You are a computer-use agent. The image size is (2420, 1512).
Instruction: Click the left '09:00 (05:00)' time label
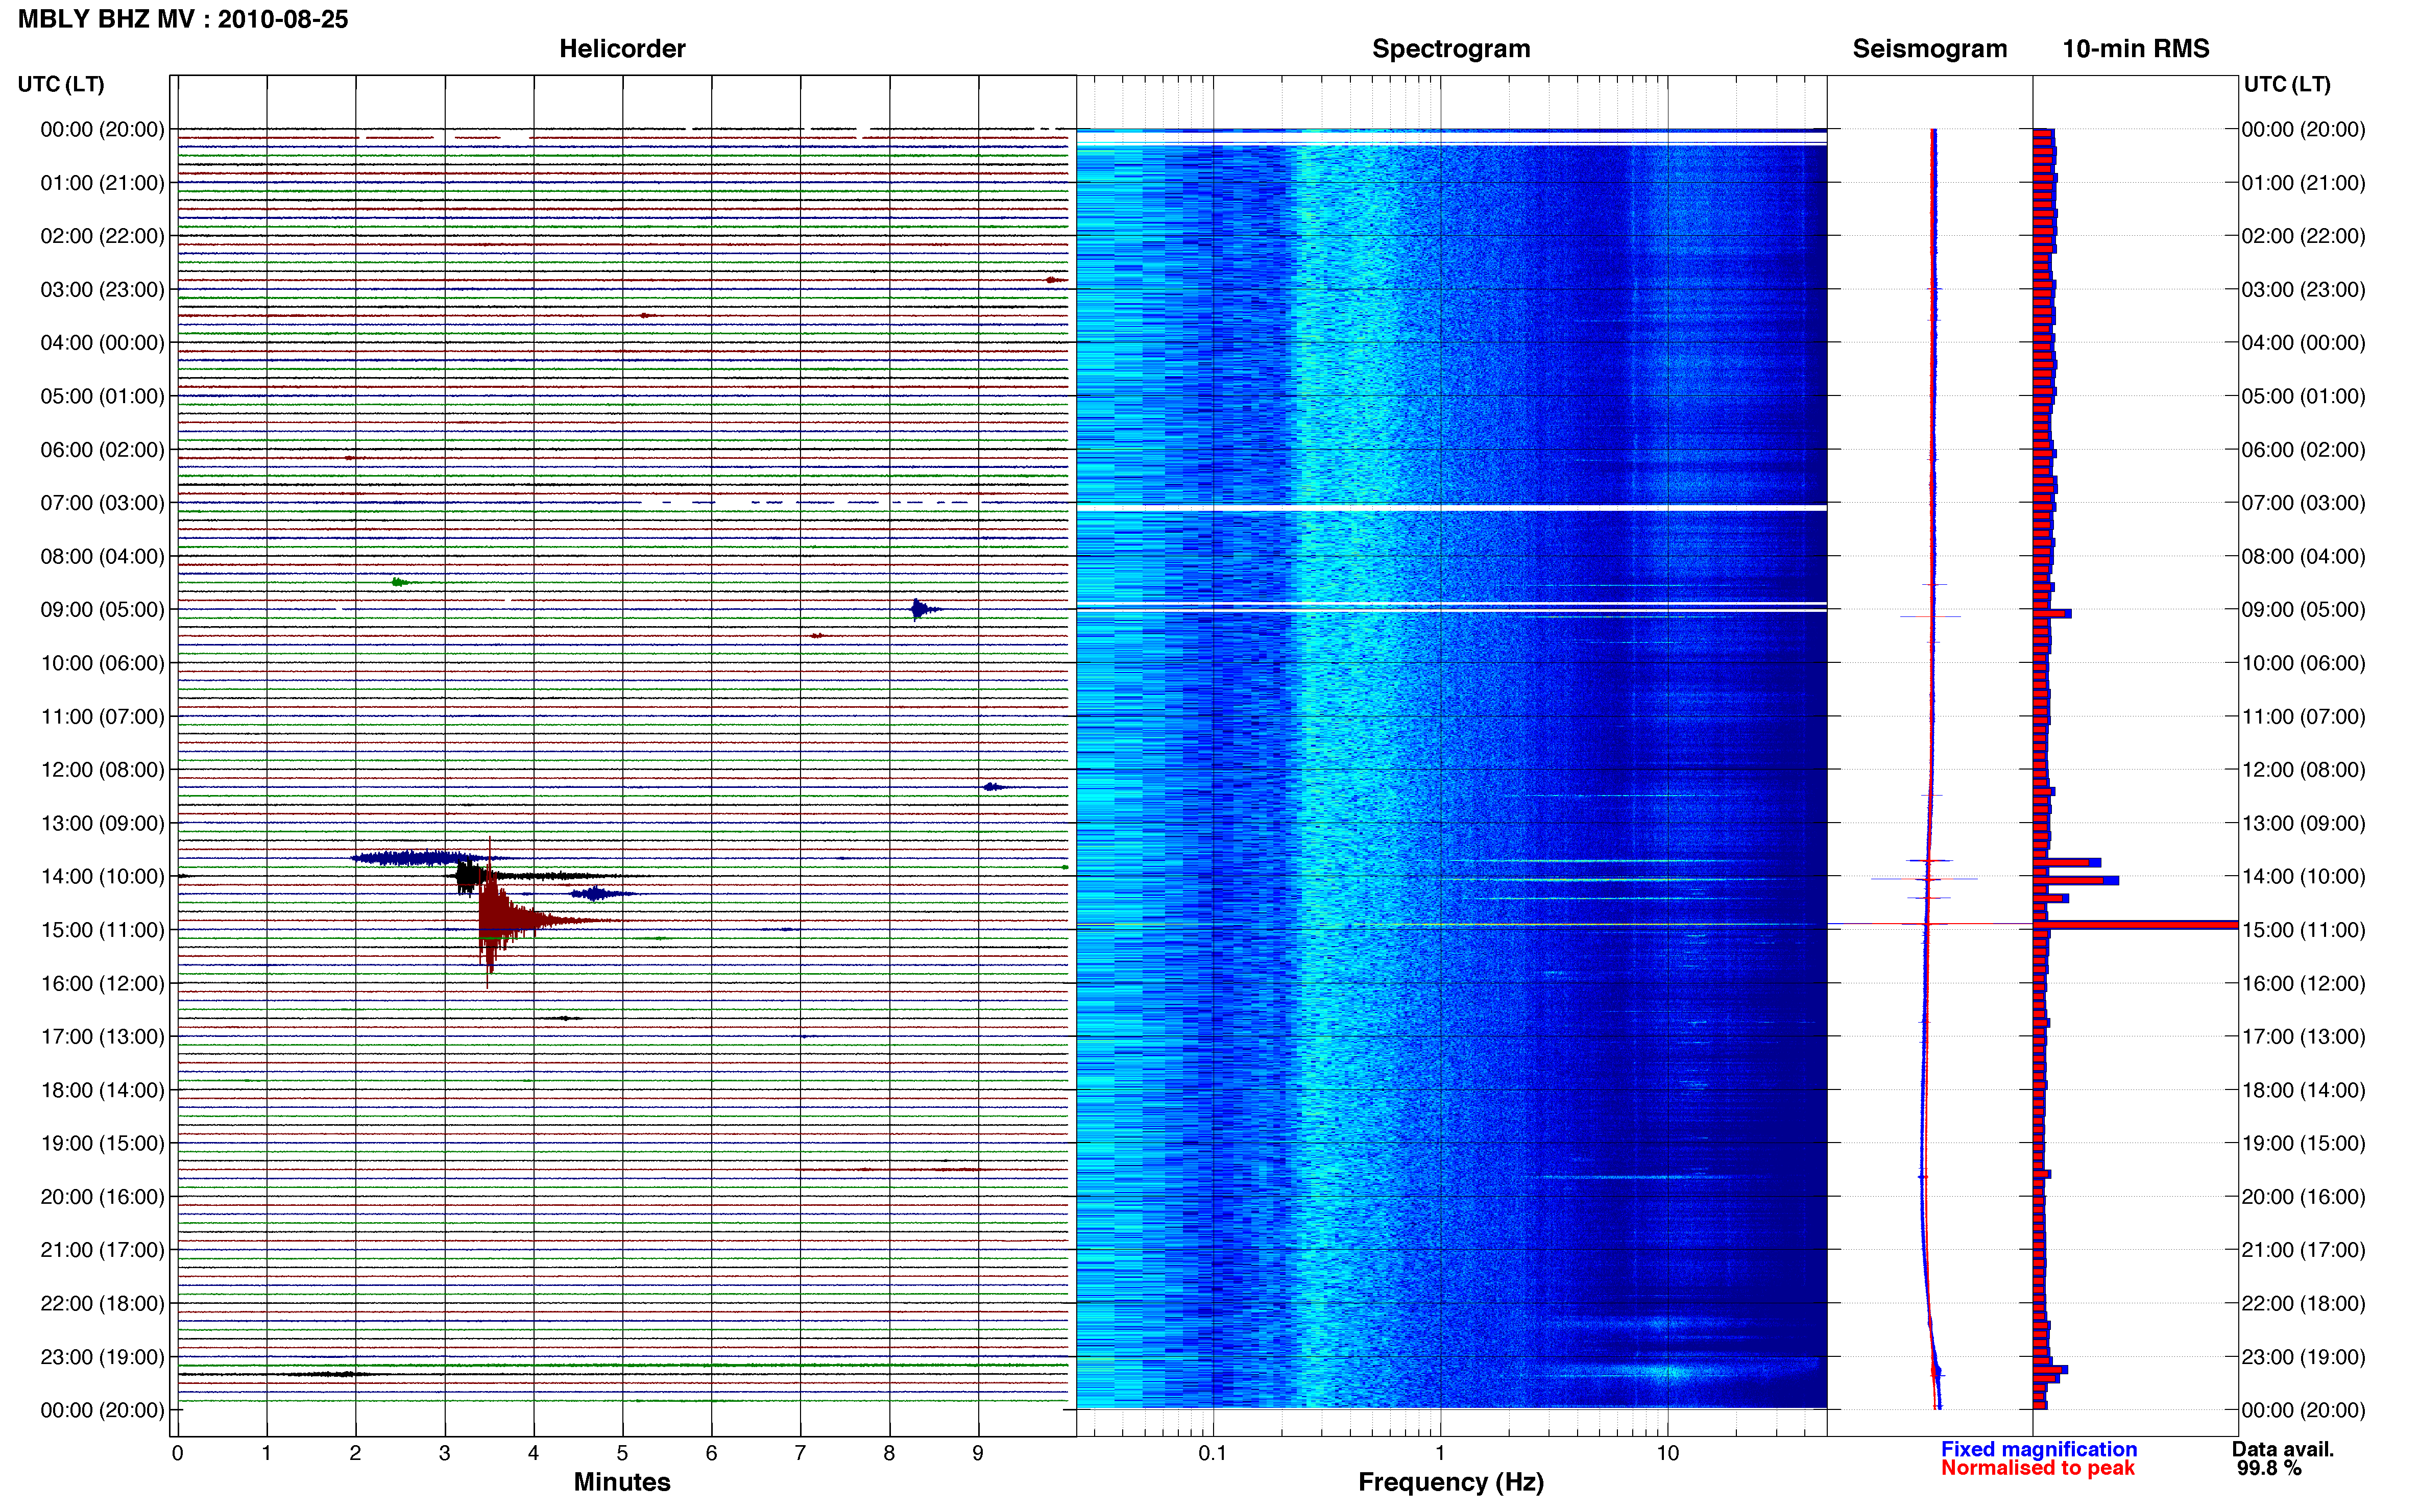(102, 610)
